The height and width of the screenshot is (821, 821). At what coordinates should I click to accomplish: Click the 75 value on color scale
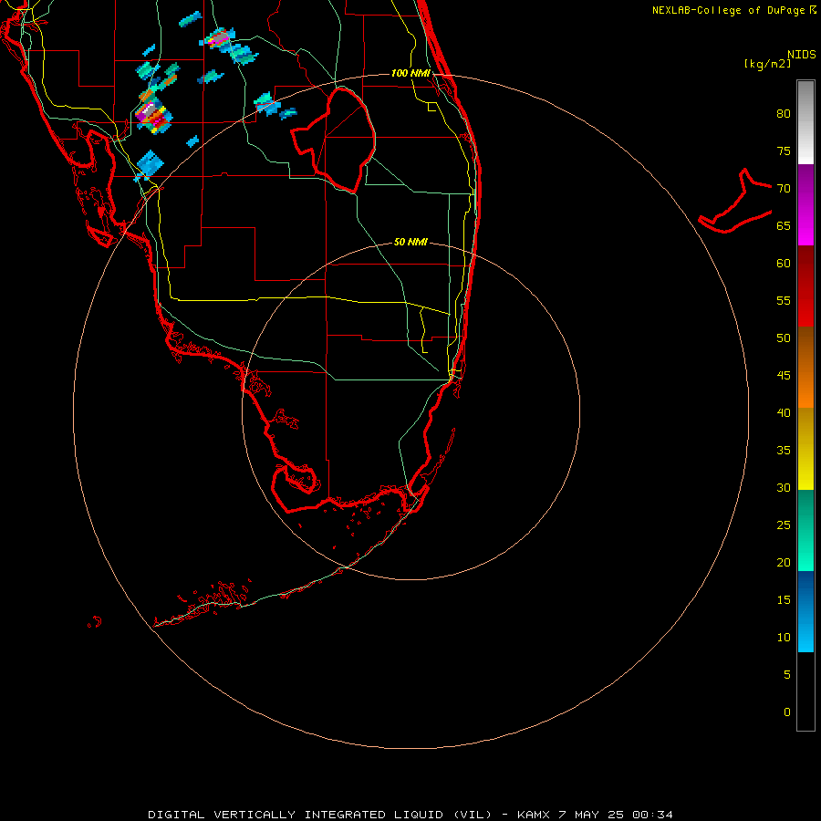[784, 151]
